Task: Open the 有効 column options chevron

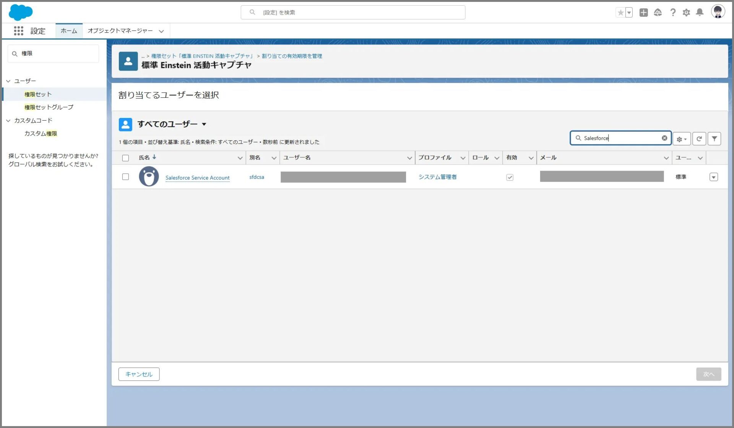Action: click(531, 158)
